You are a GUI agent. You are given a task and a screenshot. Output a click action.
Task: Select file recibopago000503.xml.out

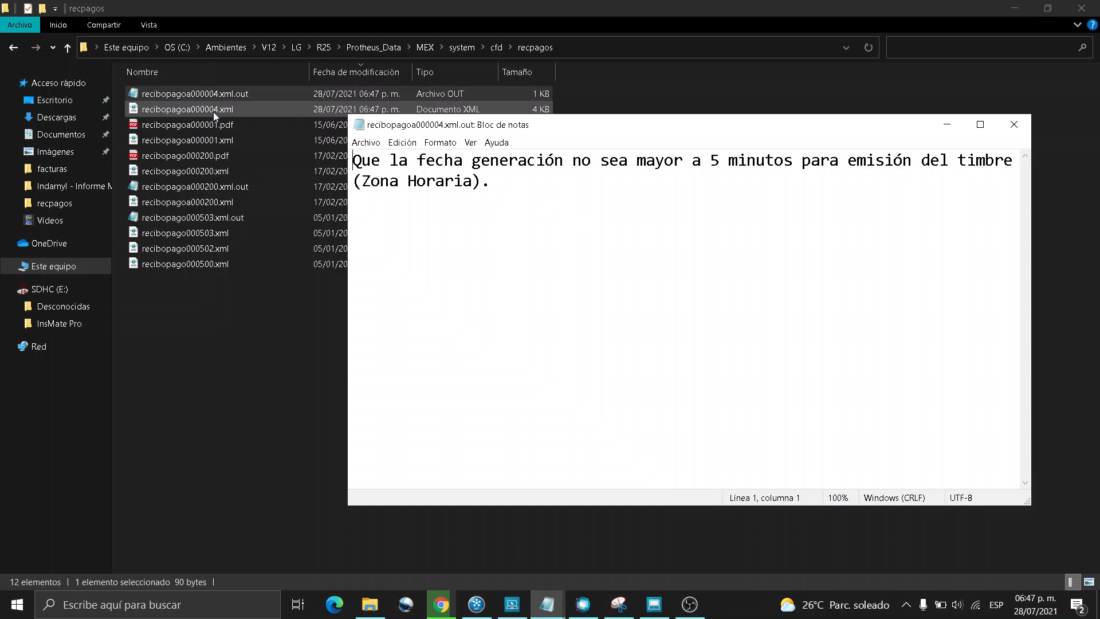[x=192, y=218]
